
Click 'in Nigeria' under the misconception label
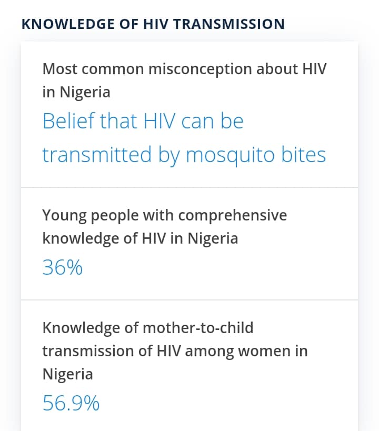[76, 92]
